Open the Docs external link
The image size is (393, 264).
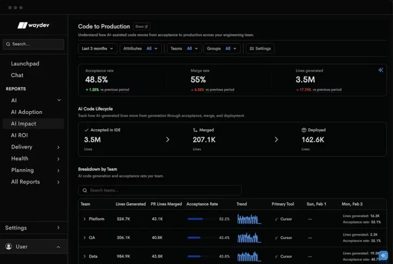point(142,27)
